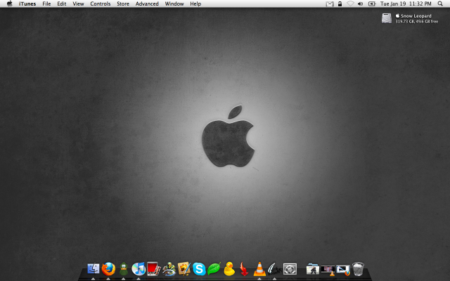The width and height of the screenshot is (450, 281).
Task: Open the Help menu
Action: pos(195,4)
